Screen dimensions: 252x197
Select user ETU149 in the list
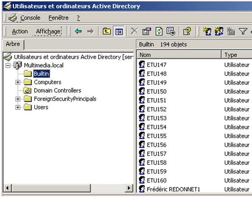click(x=157, y=82)
